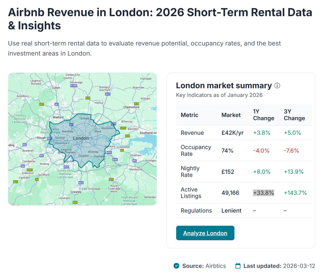Click Guildford on the map

tap(44, 175)
